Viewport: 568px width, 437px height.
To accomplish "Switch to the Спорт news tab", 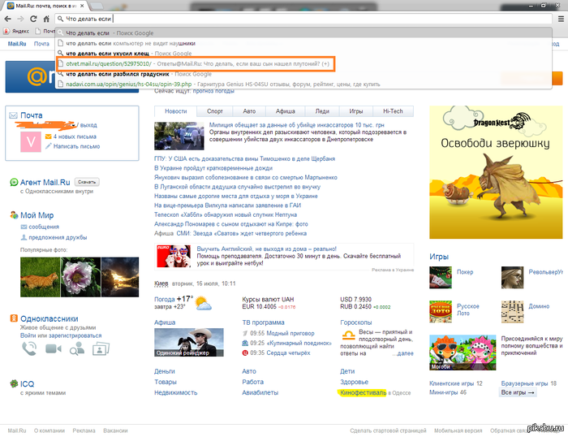I will click(x=215, y=110).
